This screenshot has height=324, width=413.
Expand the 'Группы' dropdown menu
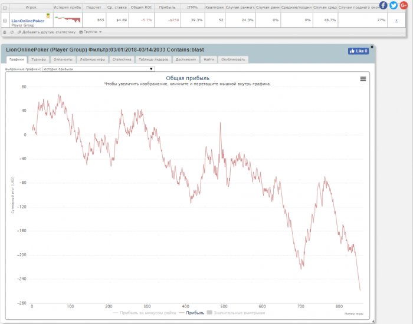pyautogui.click(x=91, y=32)
